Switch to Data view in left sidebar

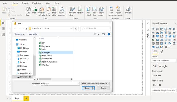click(3, 29)
